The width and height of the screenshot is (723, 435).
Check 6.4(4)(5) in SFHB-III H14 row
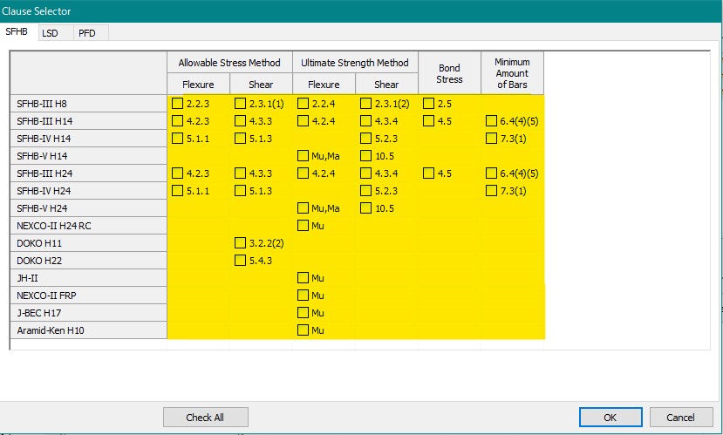492,120
